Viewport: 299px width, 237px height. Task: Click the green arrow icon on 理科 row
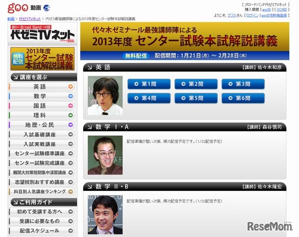coord(71,115)
